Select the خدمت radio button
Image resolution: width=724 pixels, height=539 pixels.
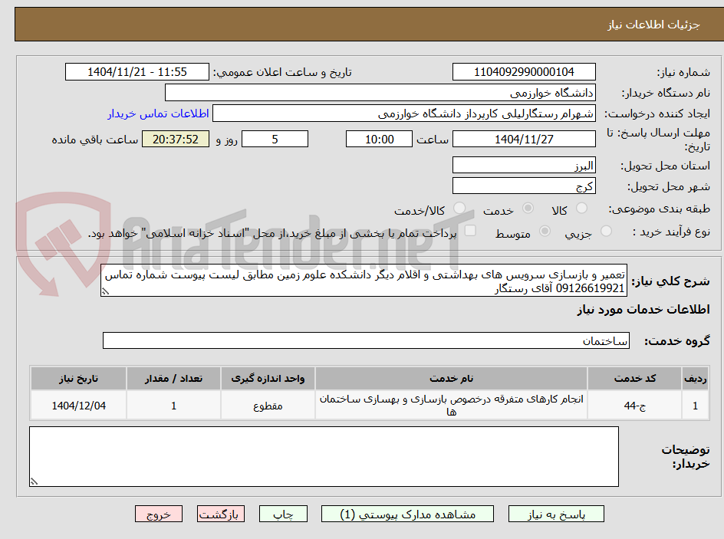click(x=528, y=209)
